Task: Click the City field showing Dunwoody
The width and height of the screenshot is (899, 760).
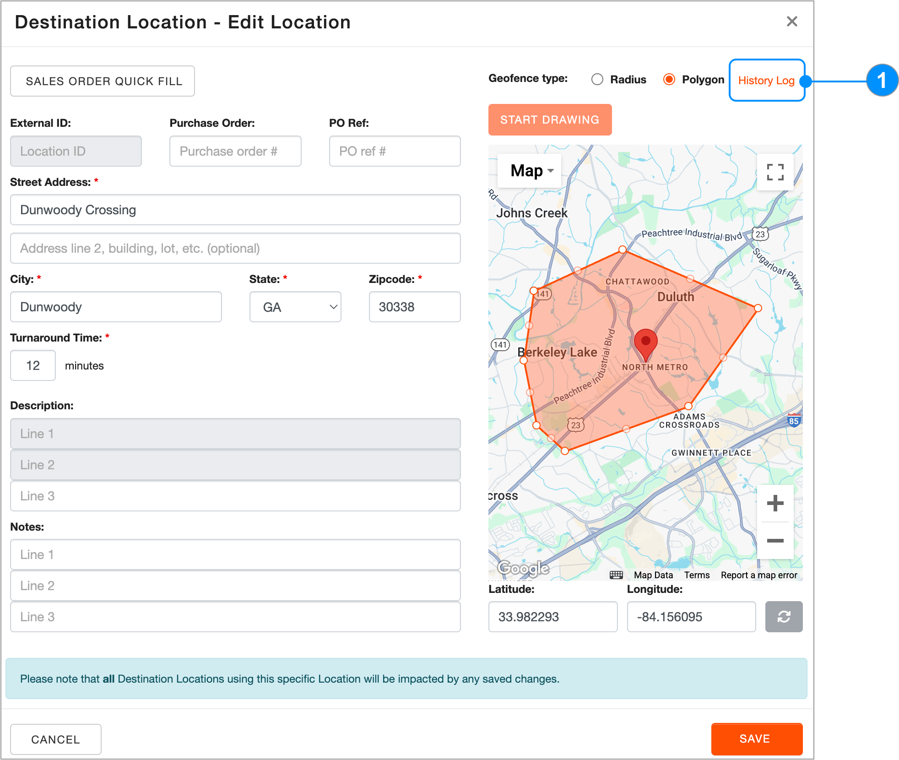Action: click(116, 307)
